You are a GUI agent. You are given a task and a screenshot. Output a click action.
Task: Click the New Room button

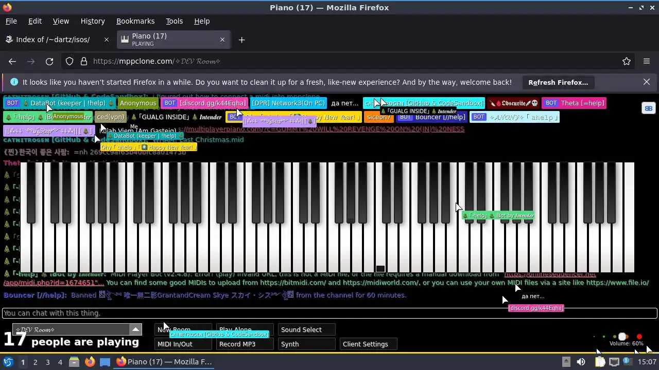point(183,329)
